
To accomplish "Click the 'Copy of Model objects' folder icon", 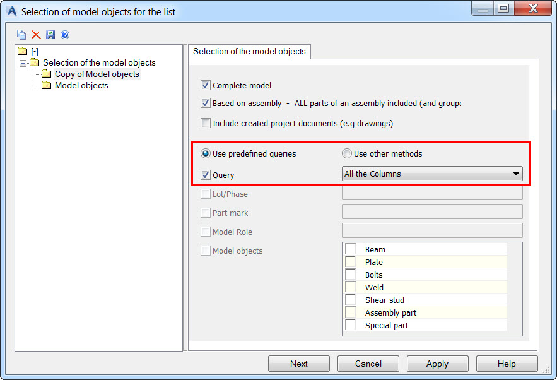I will coord(47,74).
